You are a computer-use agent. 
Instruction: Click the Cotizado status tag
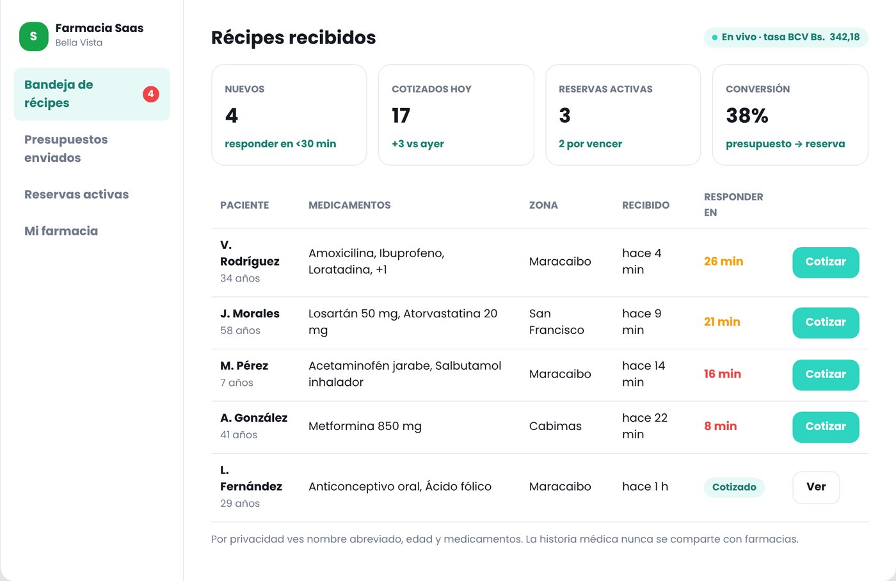point(734,488)
